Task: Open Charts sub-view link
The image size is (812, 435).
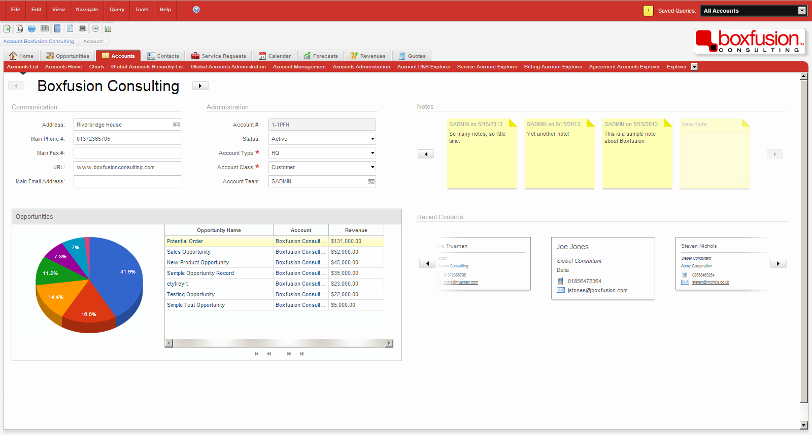Action: click(96, 67)
